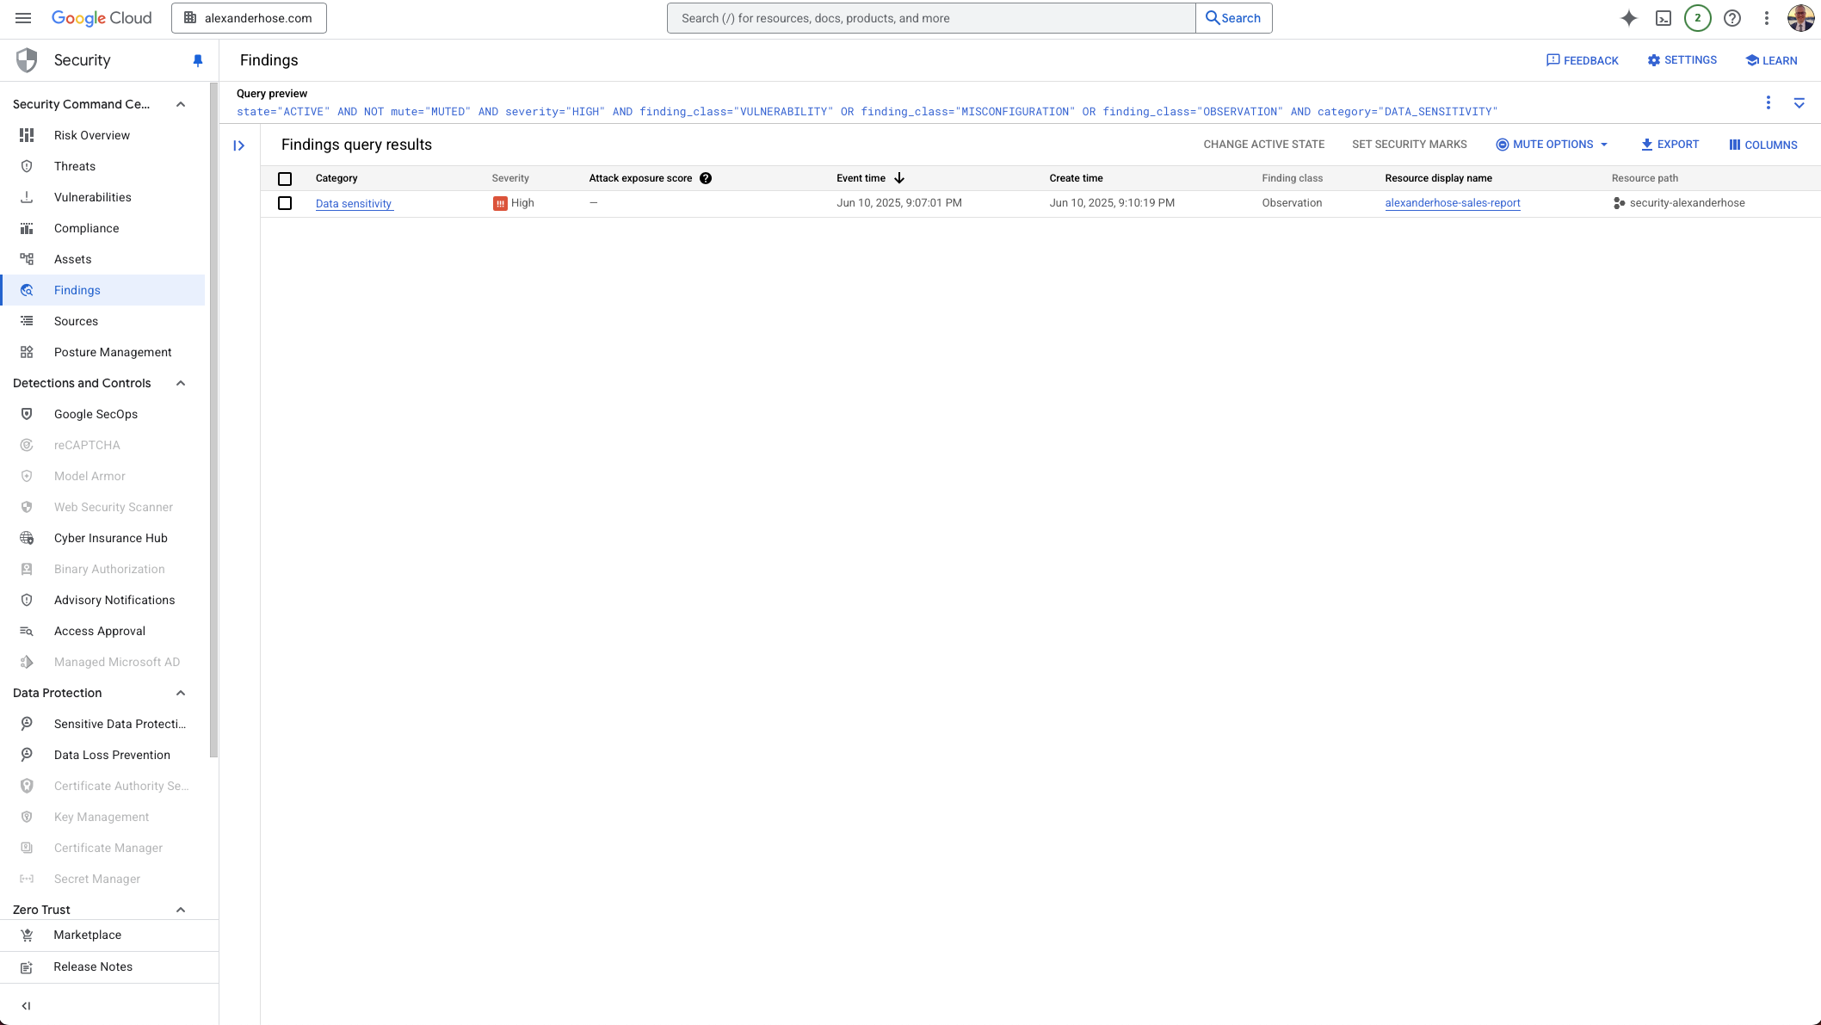Click the Search button
The height and width of the screenshot is (1025, 1821).
pos(1233,18)
